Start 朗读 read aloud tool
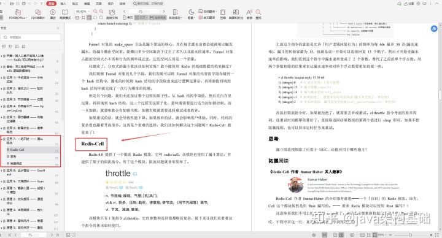442x238 pixels. pyautogui.click(x=249, y=14)
